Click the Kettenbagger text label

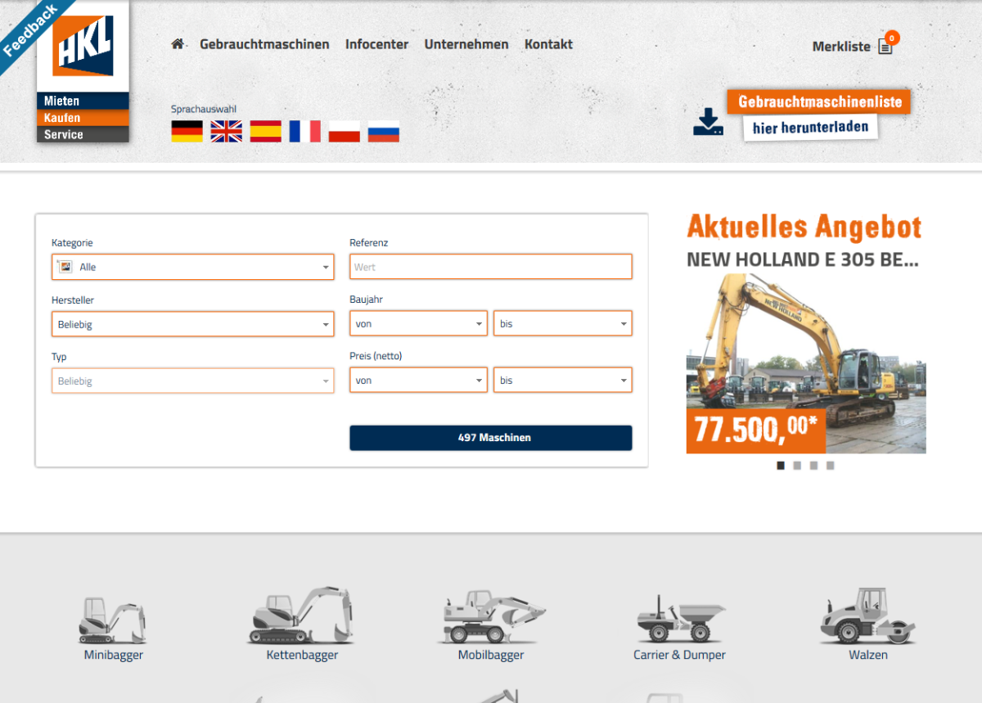tap(302, 655)
